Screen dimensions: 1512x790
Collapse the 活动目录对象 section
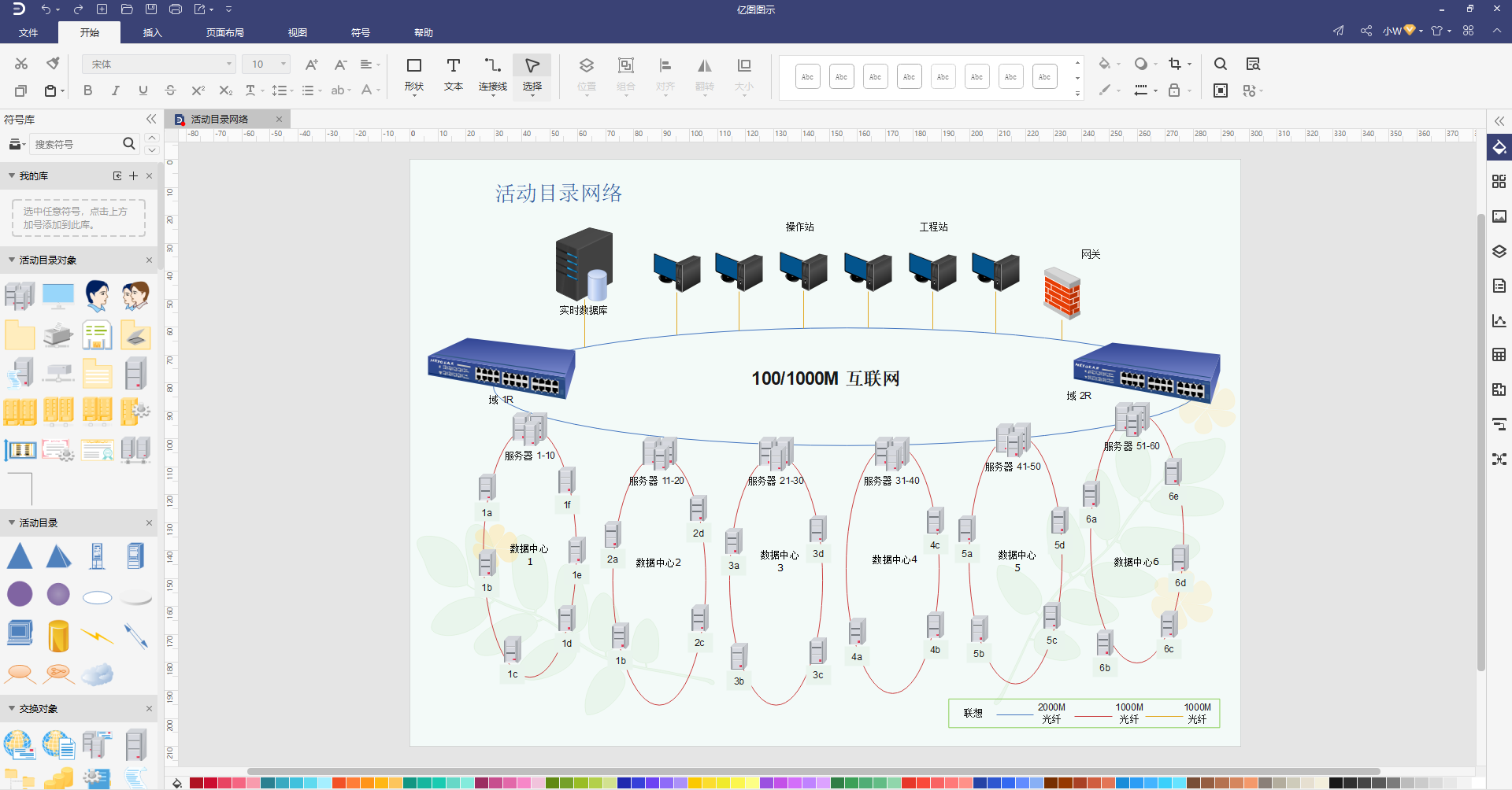(12, 260)
